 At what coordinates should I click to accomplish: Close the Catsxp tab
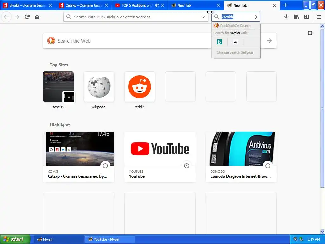click(x=106, y=5)
